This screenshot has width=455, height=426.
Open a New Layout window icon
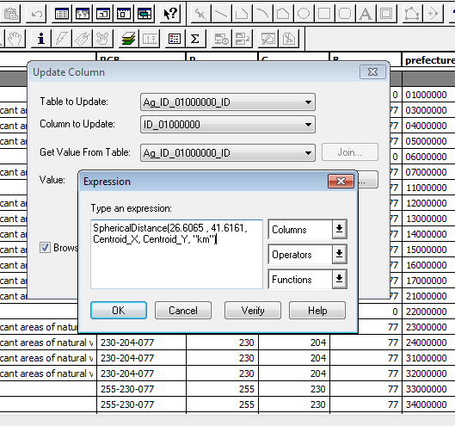pos(124,14)
